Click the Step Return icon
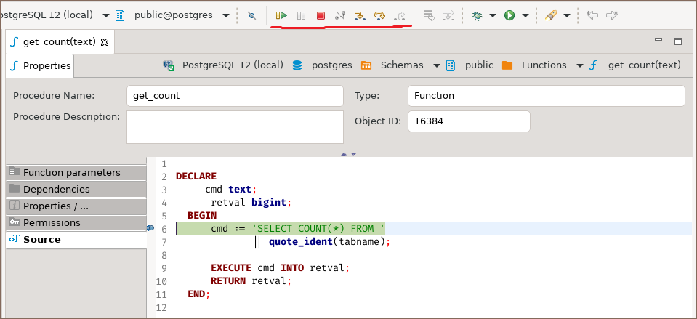The height and width of the screenshot is (319, 697). tap(398, 15)
